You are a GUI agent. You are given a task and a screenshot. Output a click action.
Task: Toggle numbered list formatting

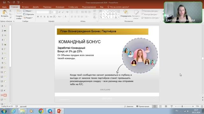tap(77, 12)
